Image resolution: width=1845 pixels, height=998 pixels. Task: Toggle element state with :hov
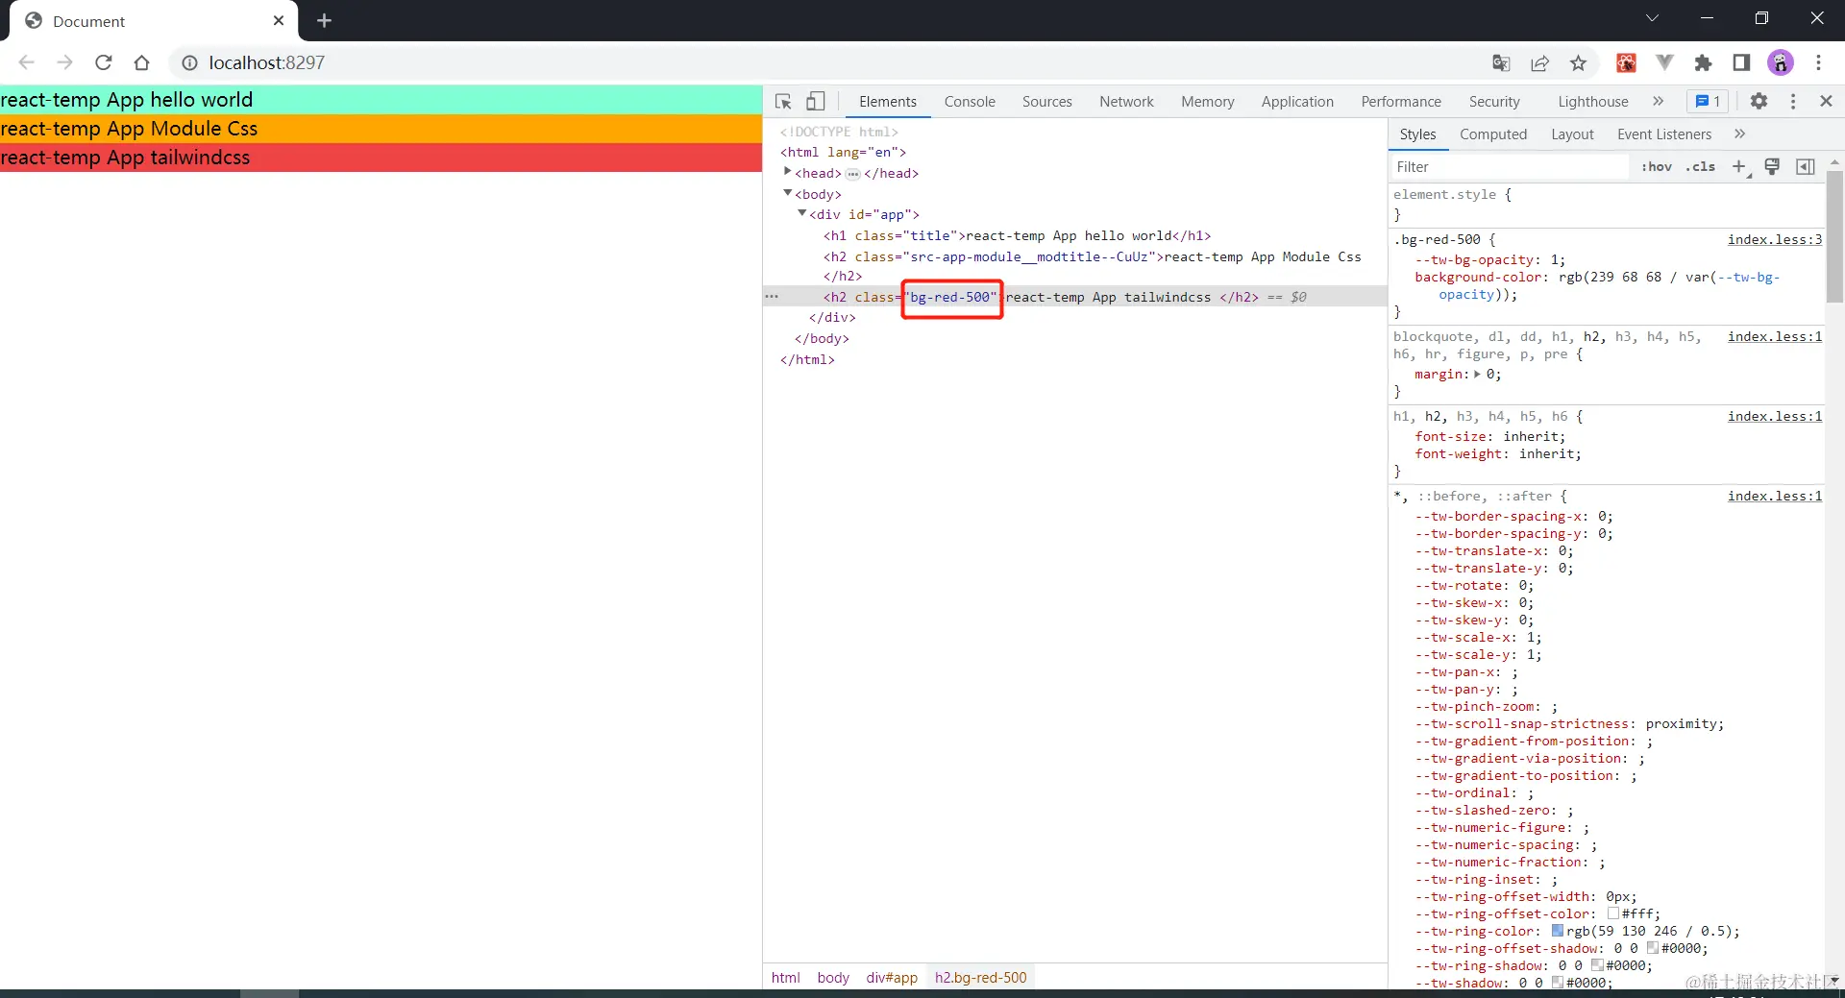click(x=1656, y=166)
